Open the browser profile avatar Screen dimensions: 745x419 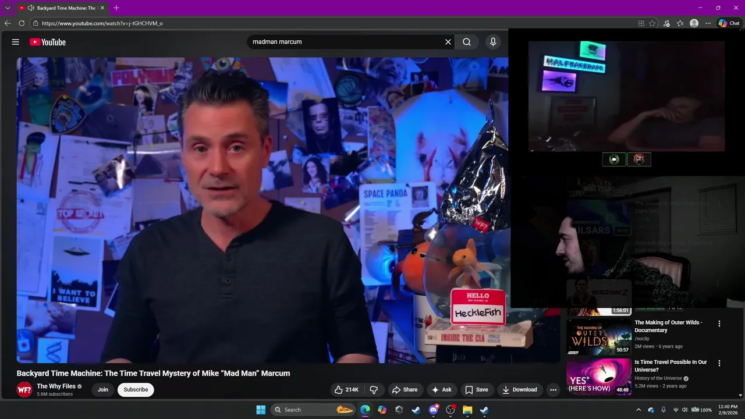694,23
